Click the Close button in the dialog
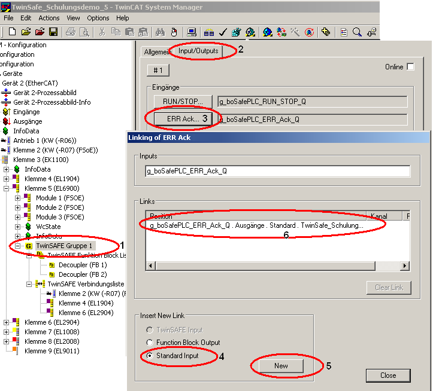 pos(388,375)
